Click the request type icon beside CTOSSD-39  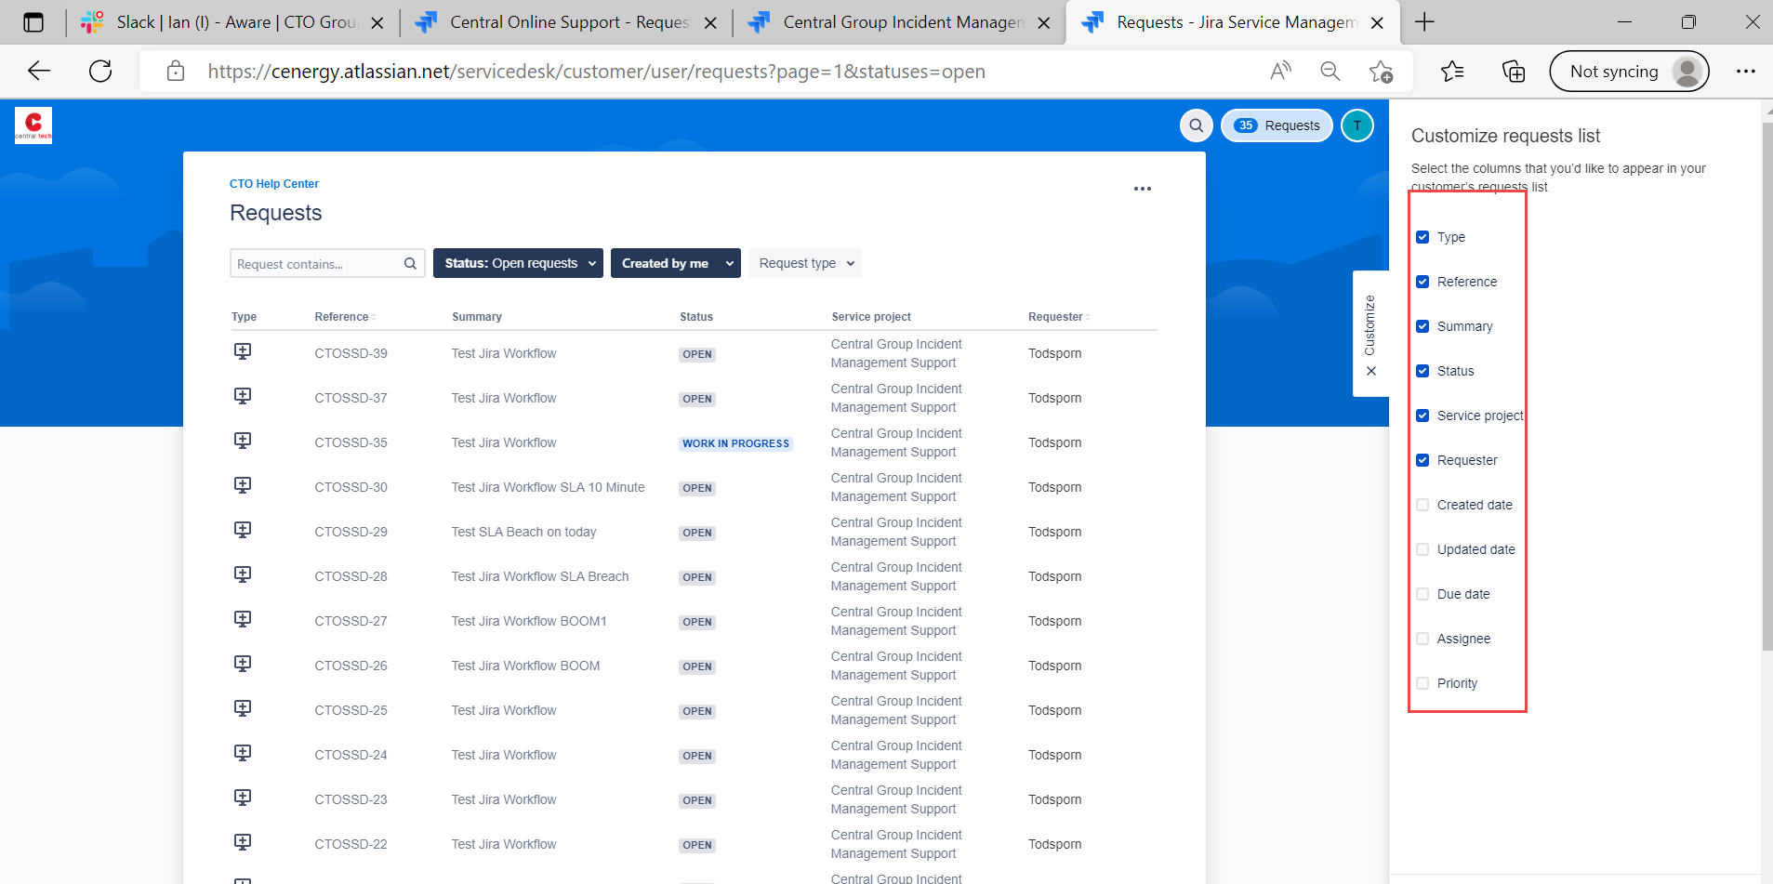click(x=242, y=350)
